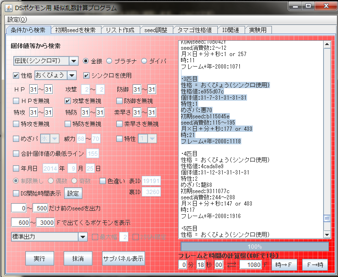Click the サブパネル表示 button
Screen dimensions: 338x277
[124, 258]
